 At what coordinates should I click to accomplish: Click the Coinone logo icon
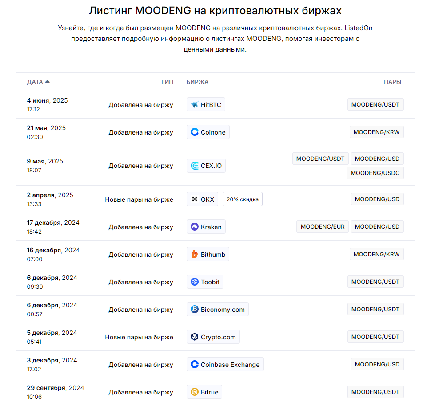pos(195,132)
